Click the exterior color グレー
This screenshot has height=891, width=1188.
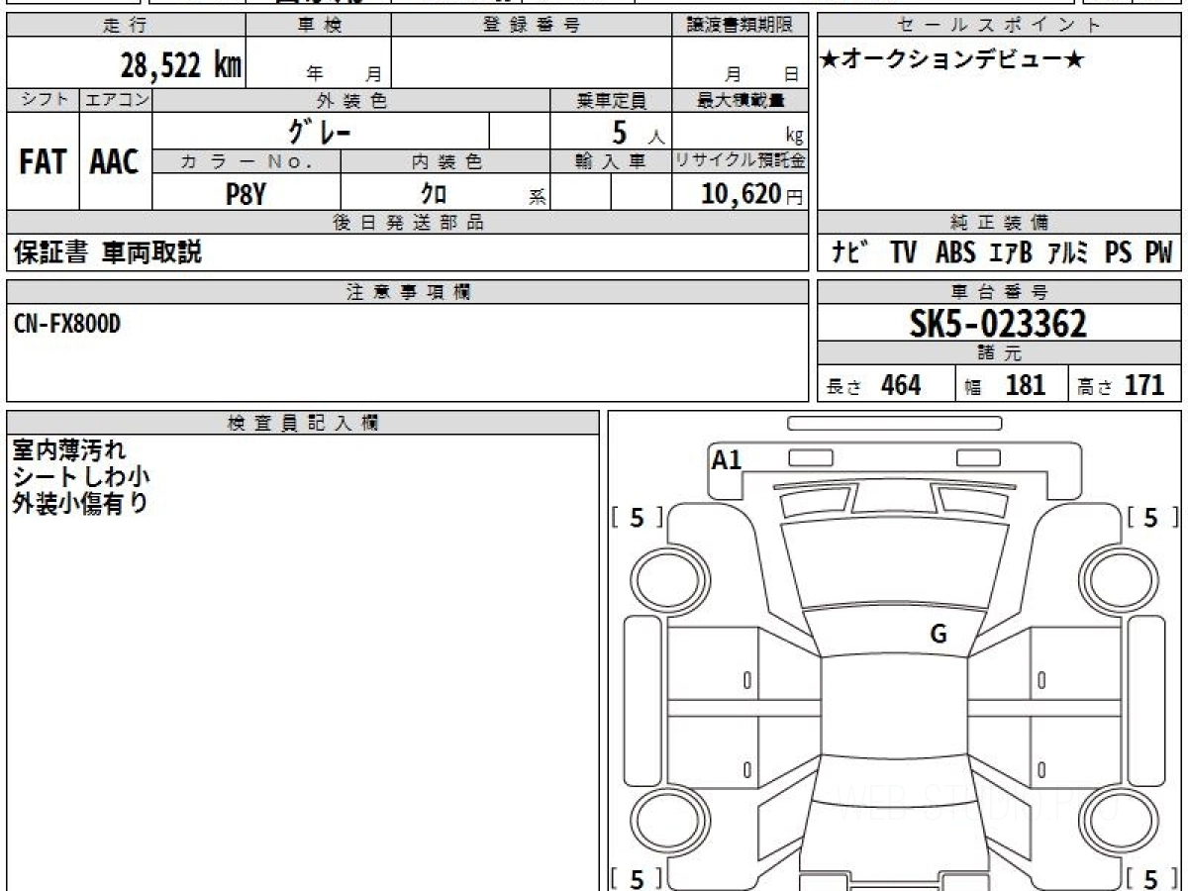click(320, 131)
